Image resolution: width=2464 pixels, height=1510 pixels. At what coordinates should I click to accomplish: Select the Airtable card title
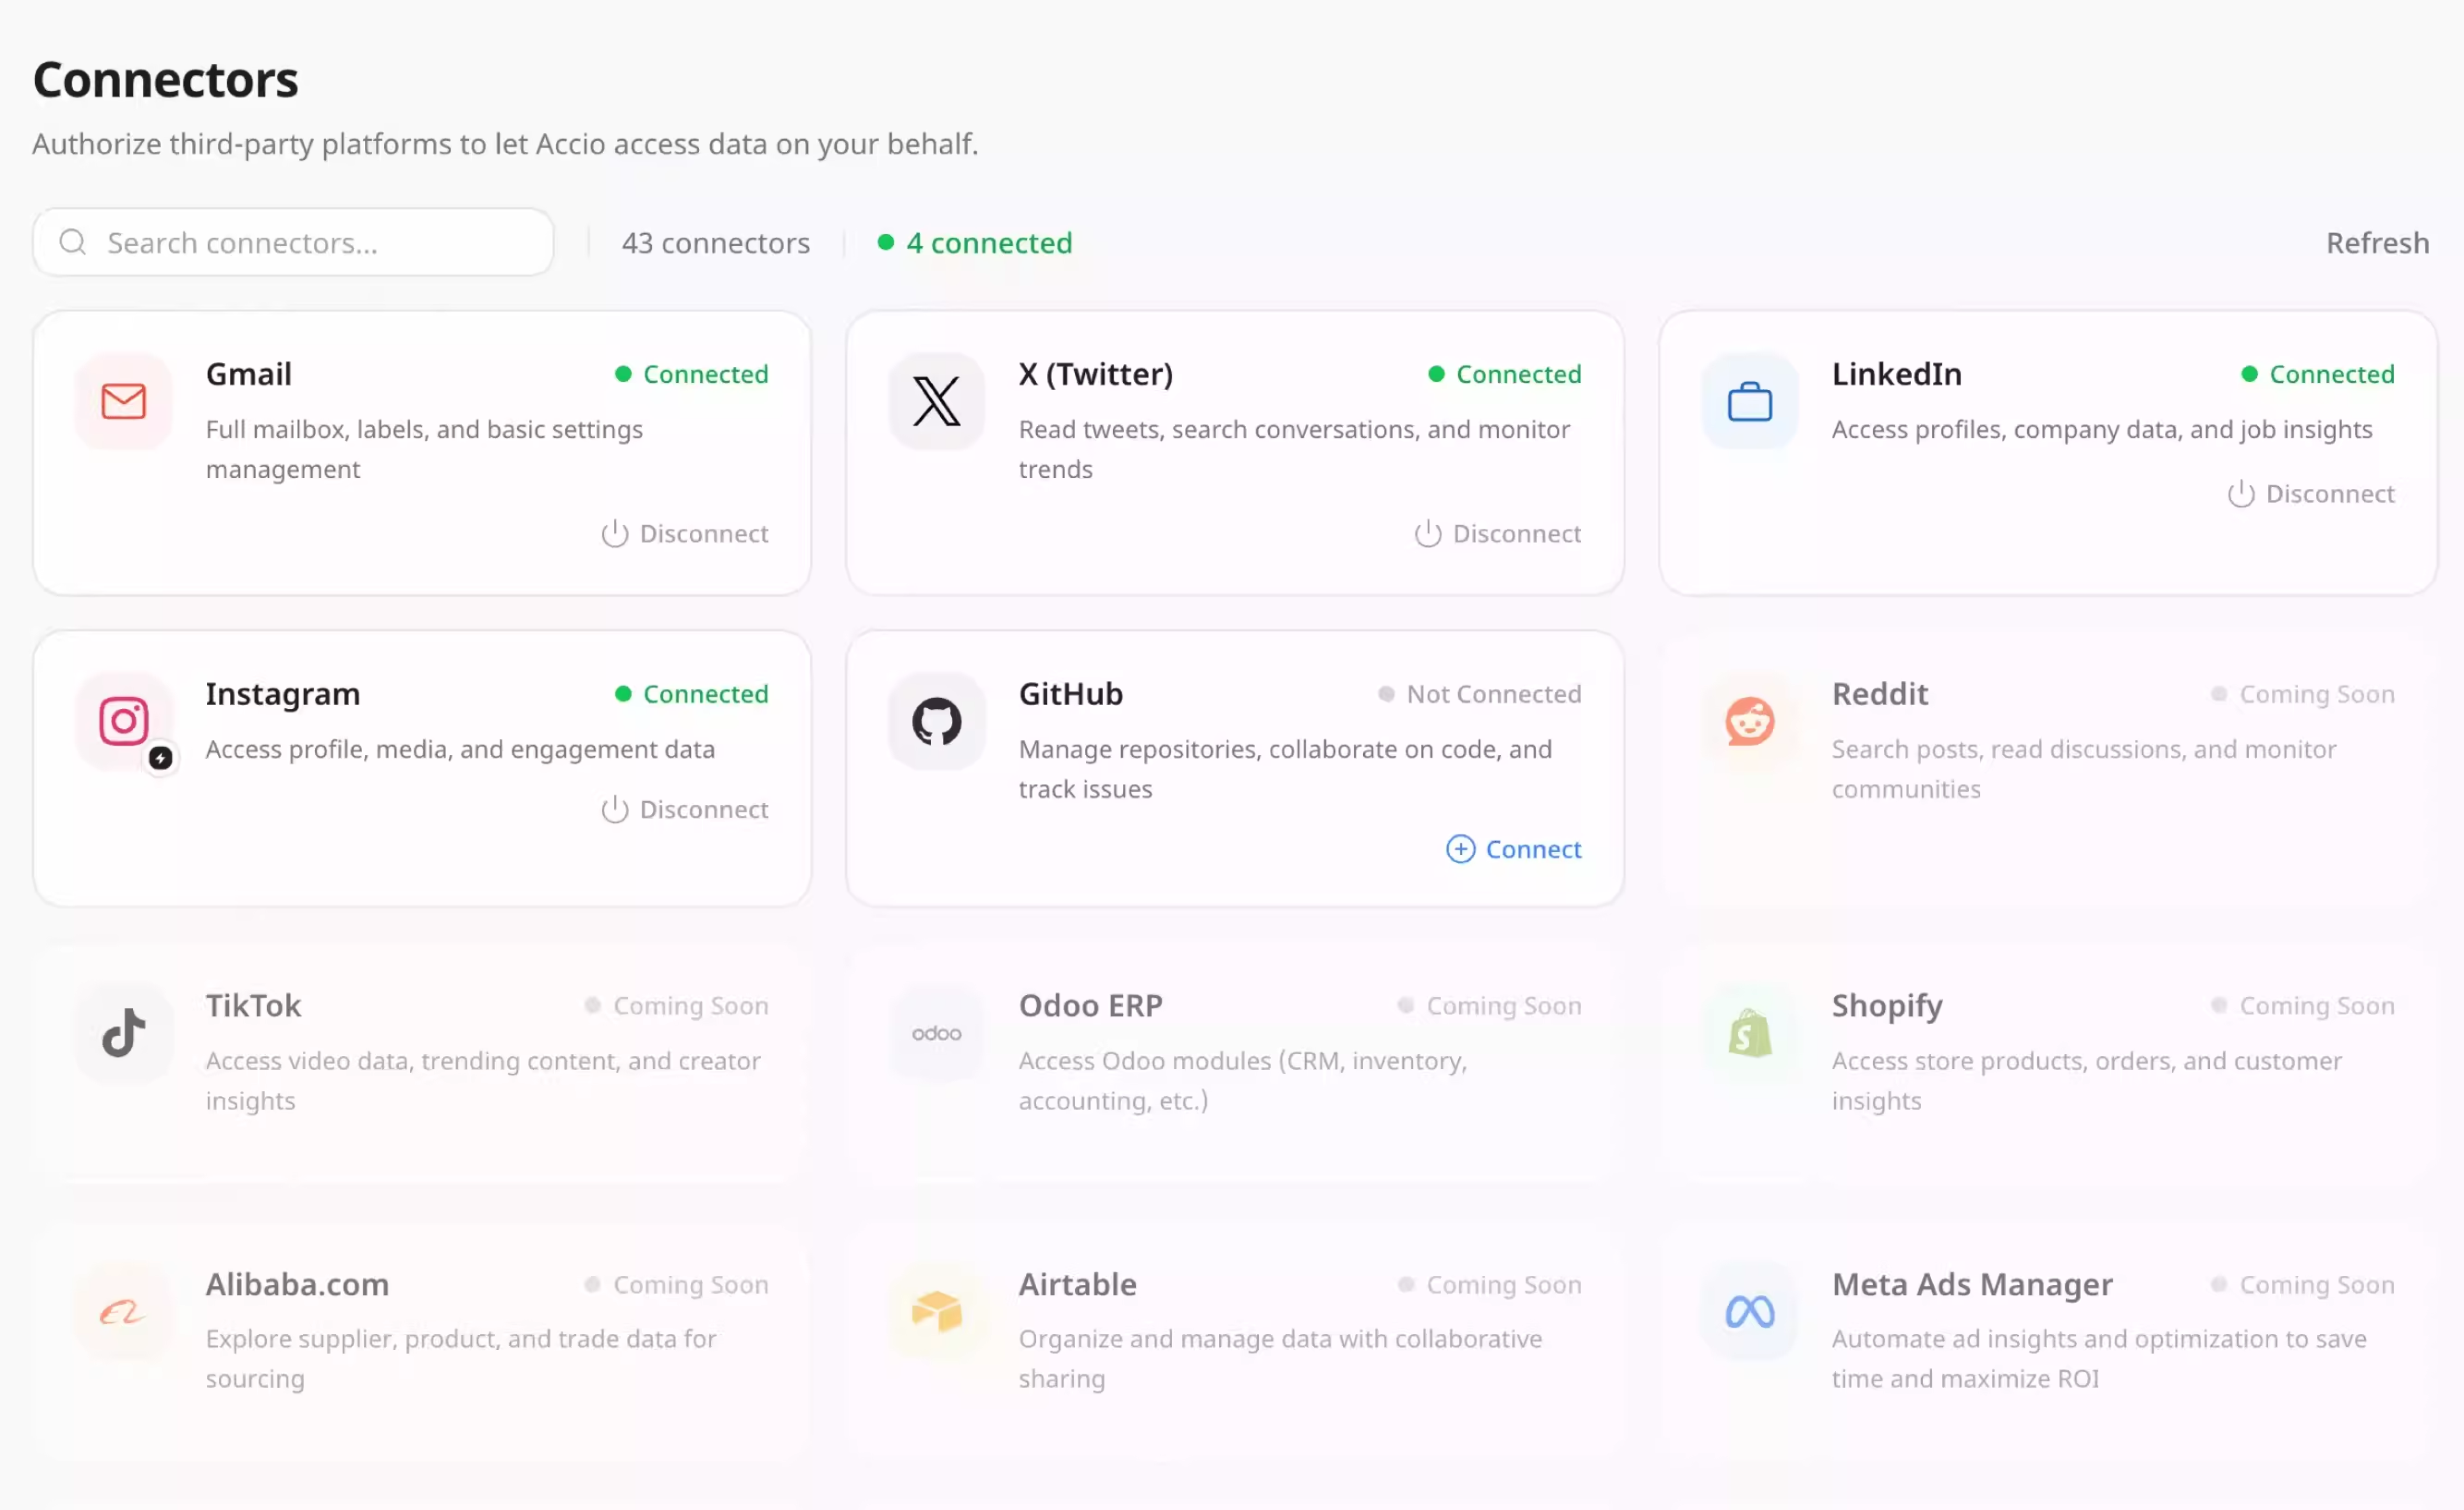[1078, 1285]
